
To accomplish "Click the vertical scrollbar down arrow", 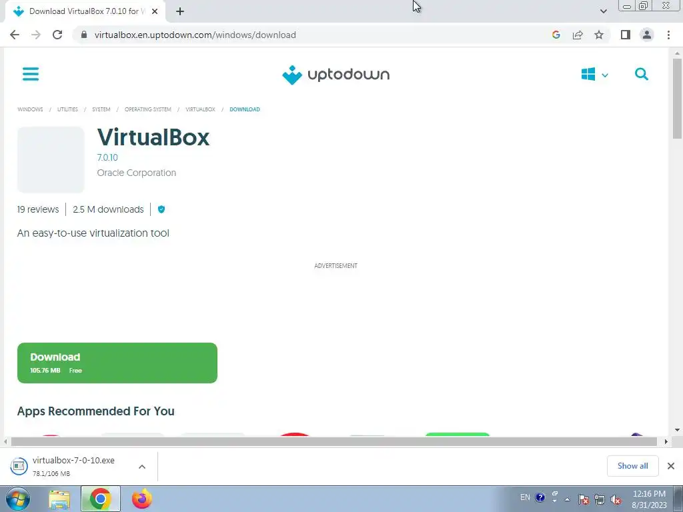I will pos(677,430).
